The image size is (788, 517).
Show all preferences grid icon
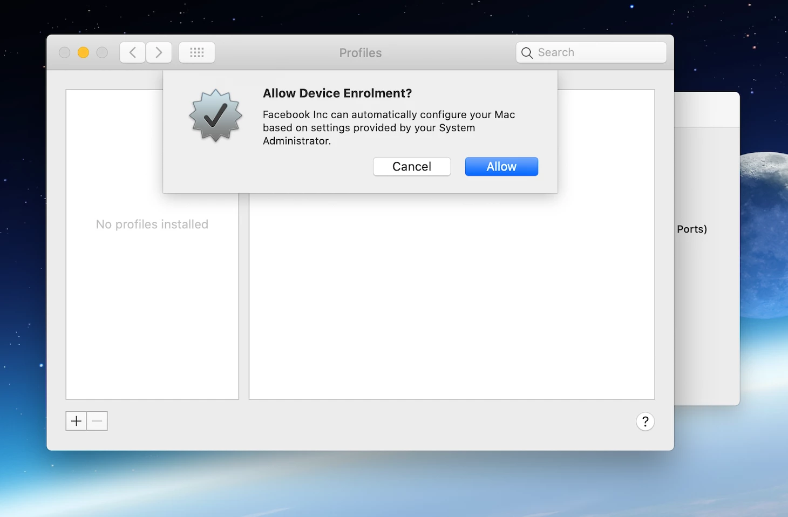[x=197, y=53]
